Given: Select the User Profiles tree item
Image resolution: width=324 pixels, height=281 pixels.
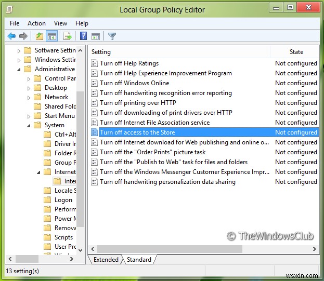Looking at the screenshot, I should (x=65, y=247).
